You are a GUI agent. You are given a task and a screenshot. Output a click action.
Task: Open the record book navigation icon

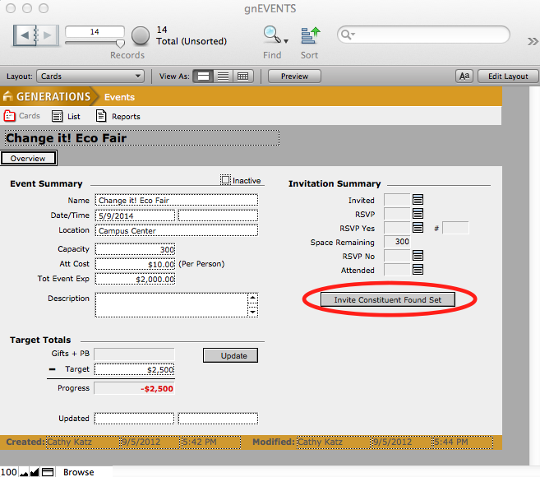(37, 35)
